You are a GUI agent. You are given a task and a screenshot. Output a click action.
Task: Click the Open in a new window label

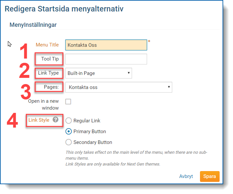(x=43, y=104)
